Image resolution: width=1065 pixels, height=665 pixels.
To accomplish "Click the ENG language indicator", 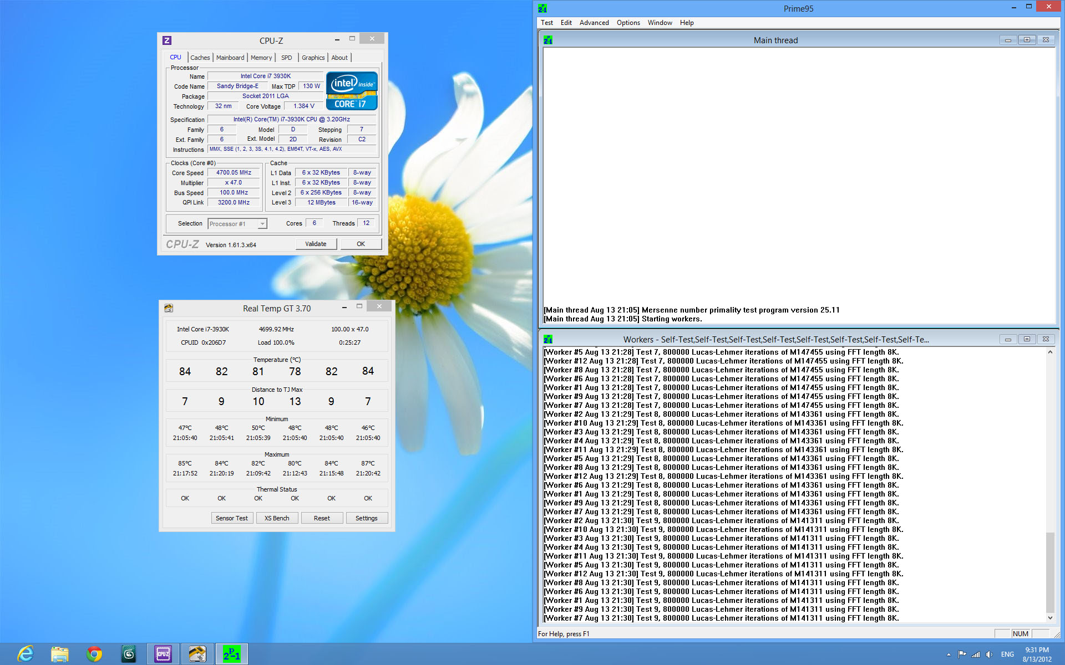I will coord(1007,654).
